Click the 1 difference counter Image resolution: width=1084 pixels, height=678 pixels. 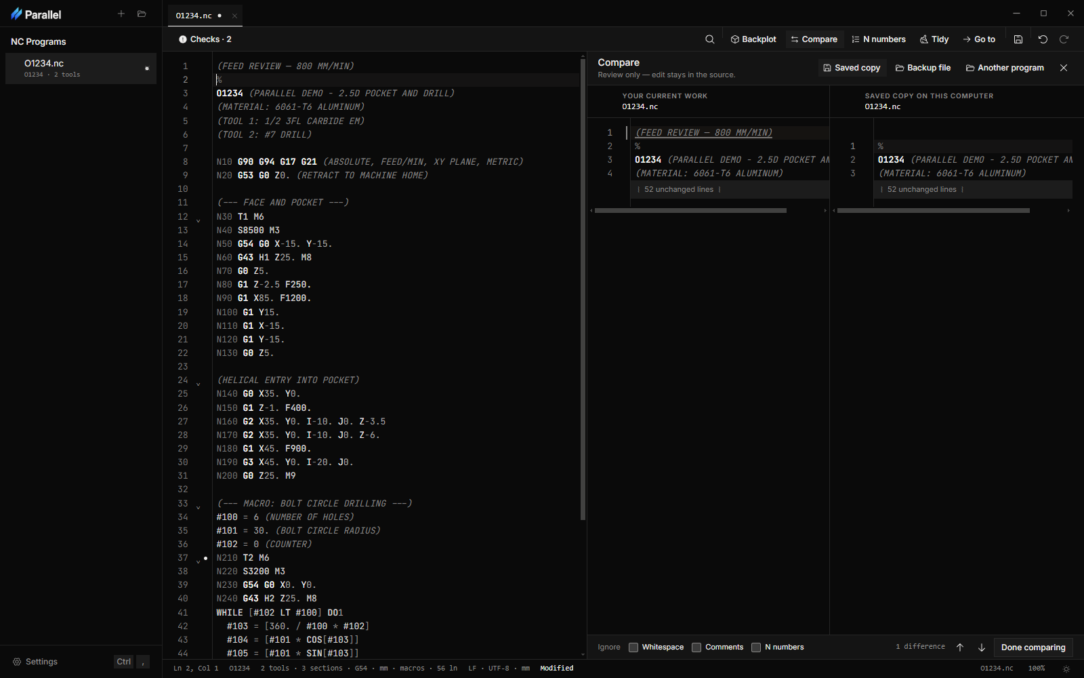point(920,647)
